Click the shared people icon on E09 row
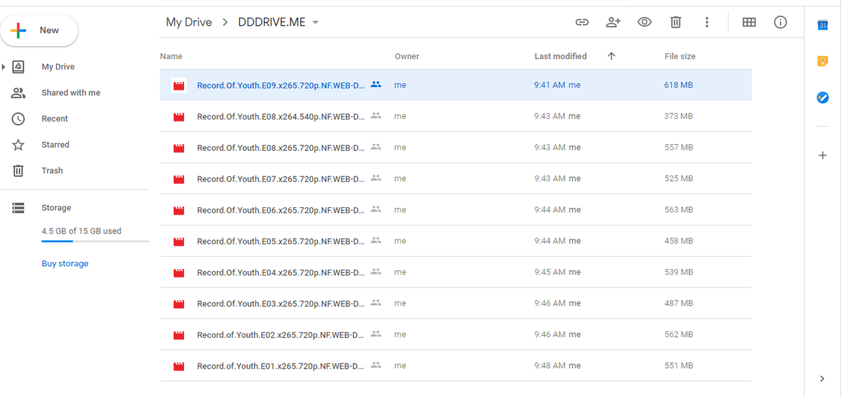 376,85
